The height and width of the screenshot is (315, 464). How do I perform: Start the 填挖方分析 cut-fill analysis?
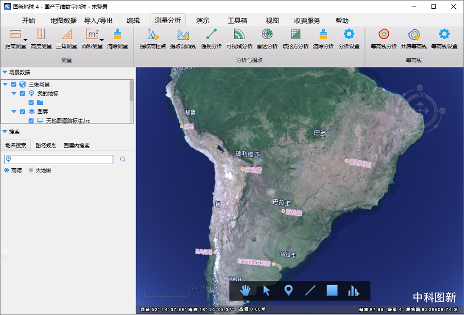[295, 39]
